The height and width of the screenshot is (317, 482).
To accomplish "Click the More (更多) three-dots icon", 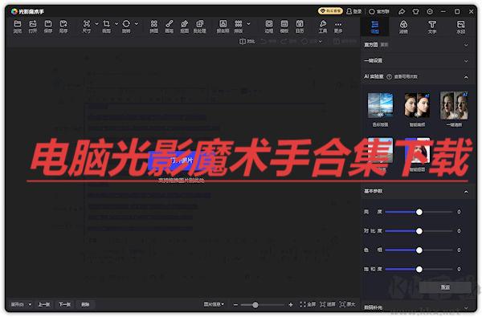I will (338, 26).
